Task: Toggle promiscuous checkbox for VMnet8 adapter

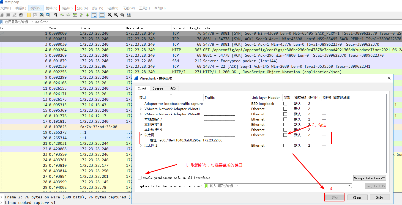Action: click(x=285, y=114)
